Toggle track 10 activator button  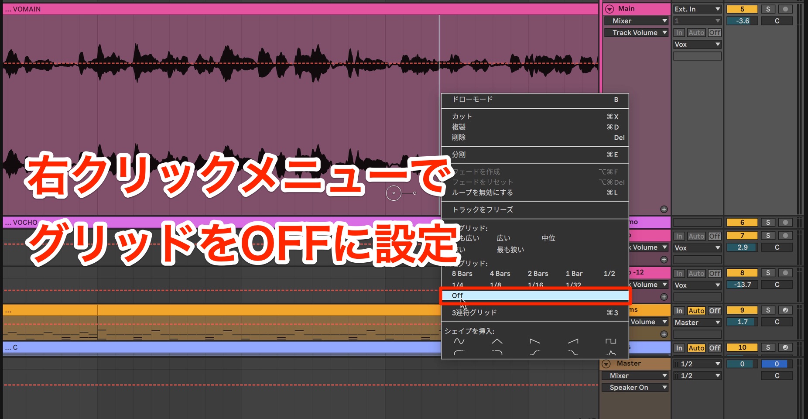tap(742, 347)
